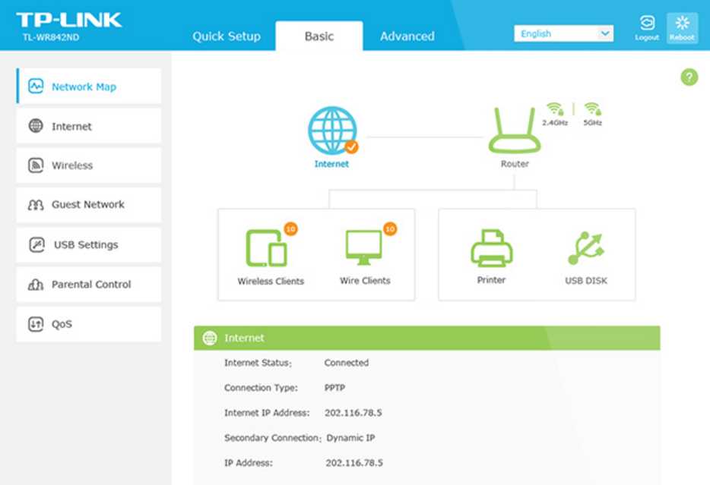710x485 pixels.
Task: Switch to the Quick Setup tab
Action: click(x=226, y=36)
